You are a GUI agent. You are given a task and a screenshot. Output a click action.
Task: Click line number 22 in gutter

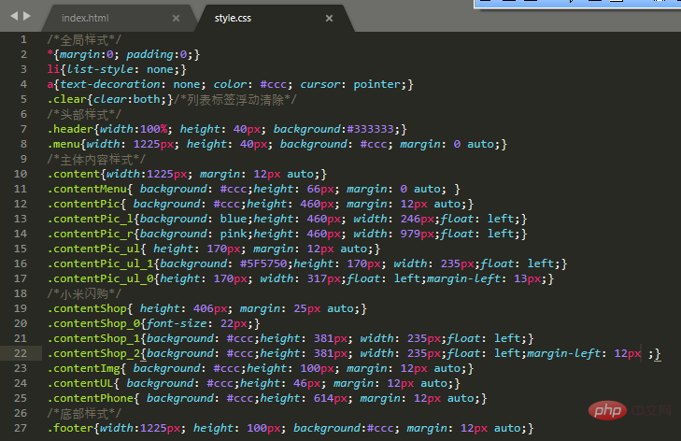pos(21,353)
